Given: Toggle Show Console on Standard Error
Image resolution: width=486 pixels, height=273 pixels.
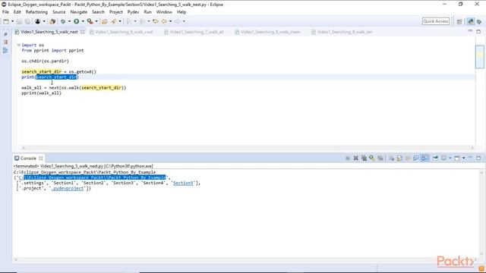Looking at the screenshot, I should pyautogui.click(x=424, y=158).
